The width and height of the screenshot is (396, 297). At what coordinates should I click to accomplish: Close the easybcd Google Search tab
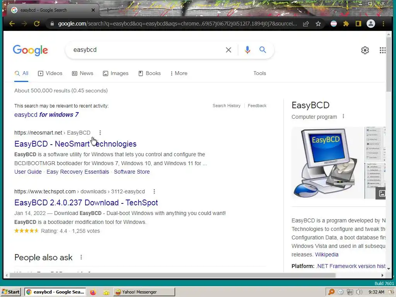[93, 10]
